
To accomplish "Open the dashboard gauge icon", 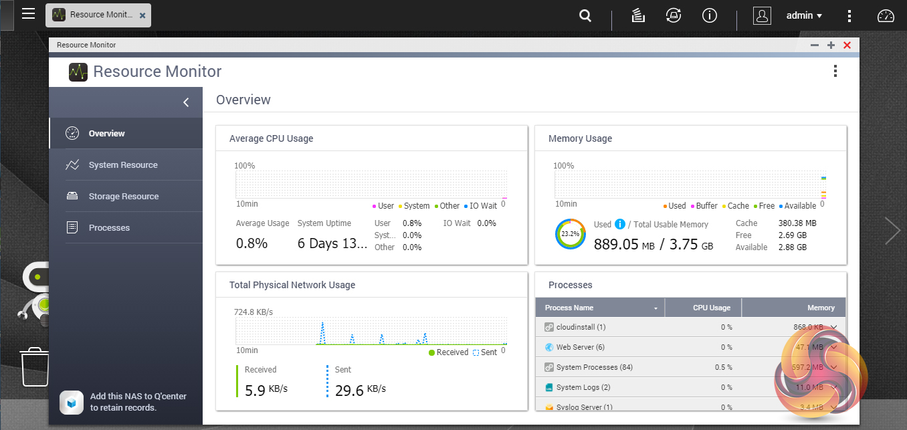I will [x=886, y=16].
